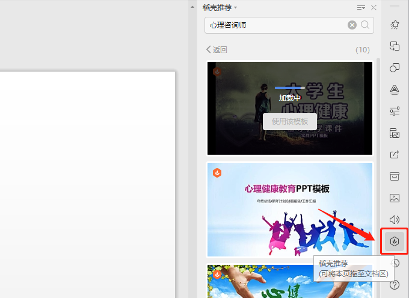
Task: Click the template list vertical scrollbar
Action: click(x=378, y=151)
